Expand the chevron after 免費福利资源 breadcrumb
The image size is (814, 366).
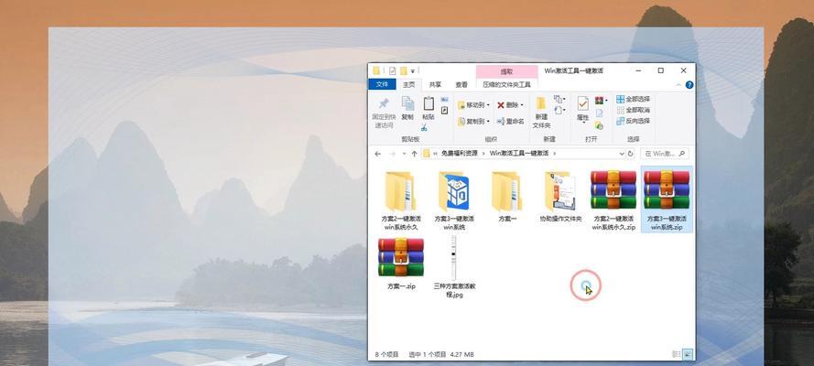[x=483, y=154]
